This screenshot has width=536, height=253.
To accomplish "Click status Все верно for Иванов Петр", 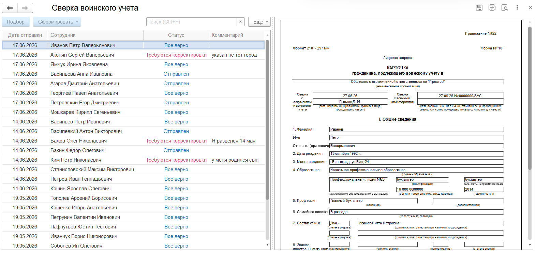I will tap(176, 45).
